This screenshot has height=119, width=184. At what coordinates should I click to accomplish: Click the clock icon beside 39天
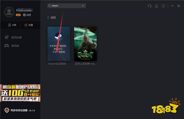pyautogui.click(x=24, y=15)
